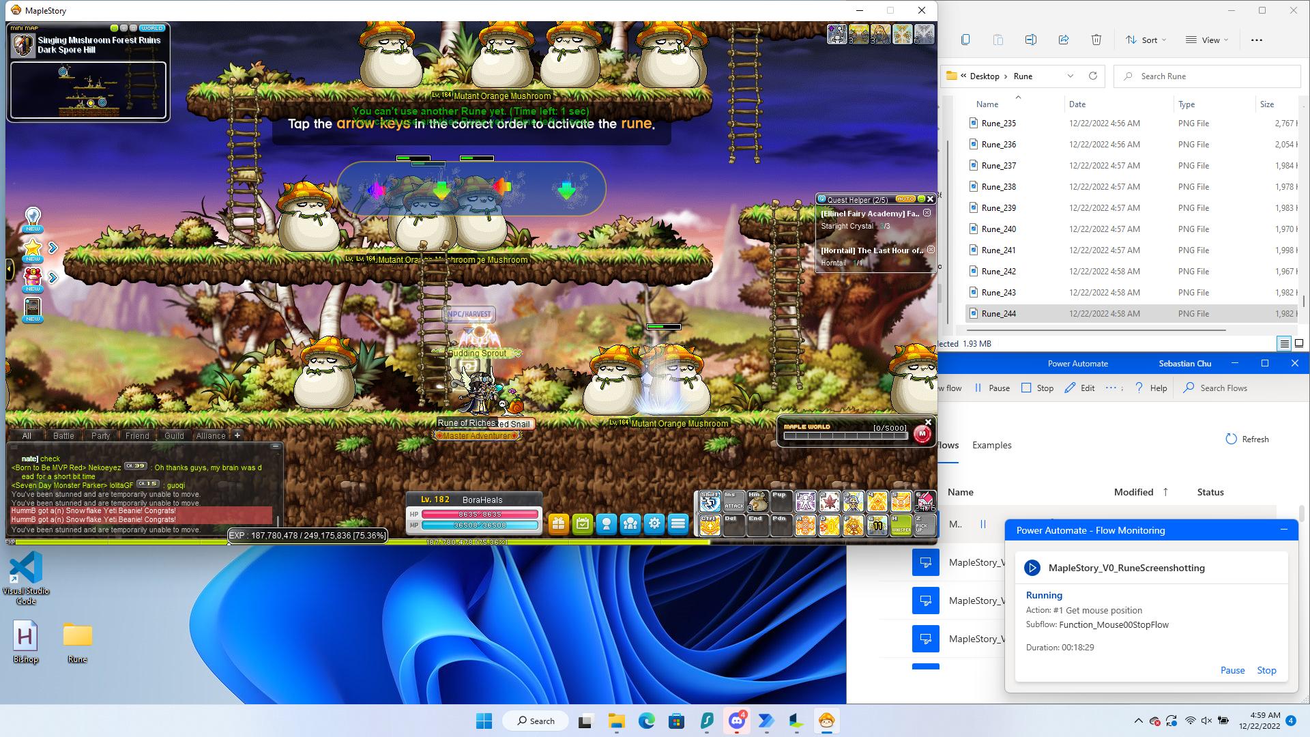Click Edit in Power Automate toolbar
Viewport: 1310px width, 737px height.
[1079, 388]
